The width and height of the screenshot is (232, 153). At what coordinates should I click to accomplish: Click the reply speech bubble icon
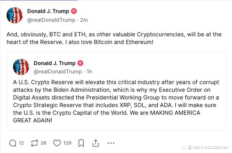point(13,143)
